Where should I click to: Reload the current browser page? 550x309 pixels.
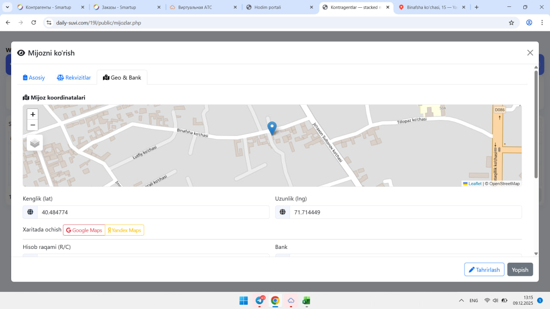tap(34, 23)
